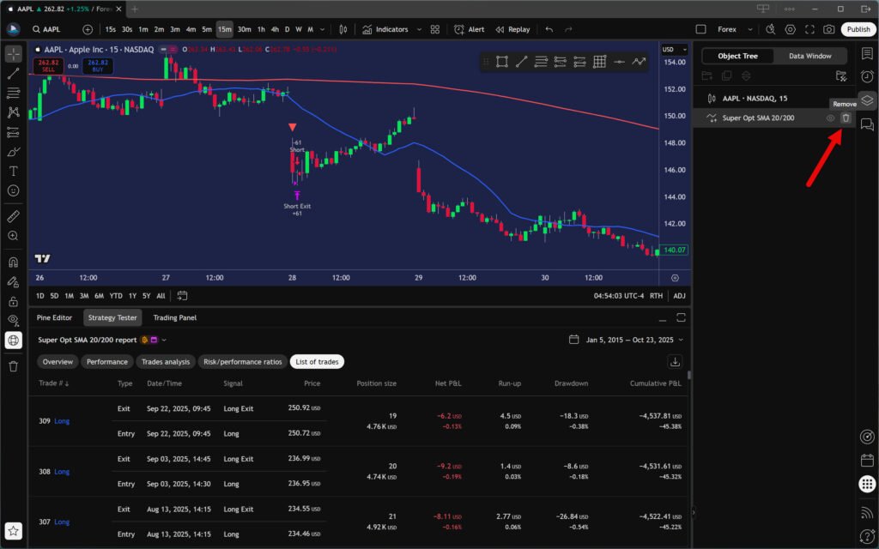The image size is (879, 549).
Task: Toggle the RTH session setting
Action: pos(656,296)
